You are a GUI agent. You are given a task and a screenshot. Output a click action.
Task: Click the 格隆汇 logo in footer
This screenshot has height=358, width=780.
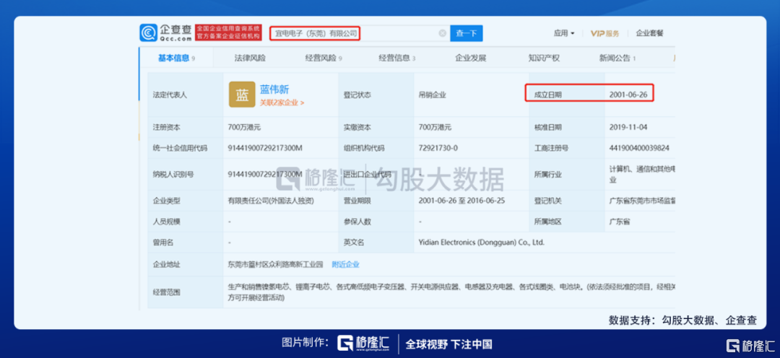pos(363,344)
